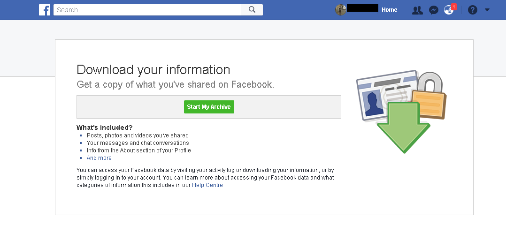Click the 'Download your information' heading
The width and height of the screenshot is (506, 233).
[153, 69]
